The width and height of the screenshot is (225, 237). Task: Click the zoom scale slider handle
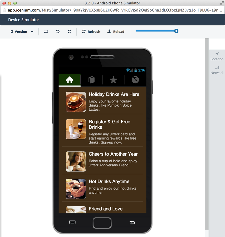(x=176, y=31)
